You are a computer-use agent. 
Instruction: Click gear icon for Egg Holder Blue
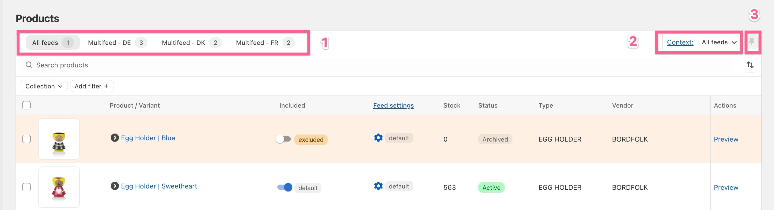click(x=378, y=138)
